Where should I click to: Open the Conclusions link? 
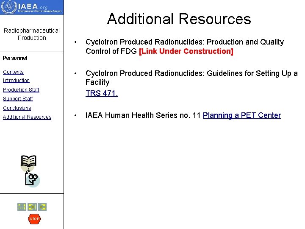(17, 108)
